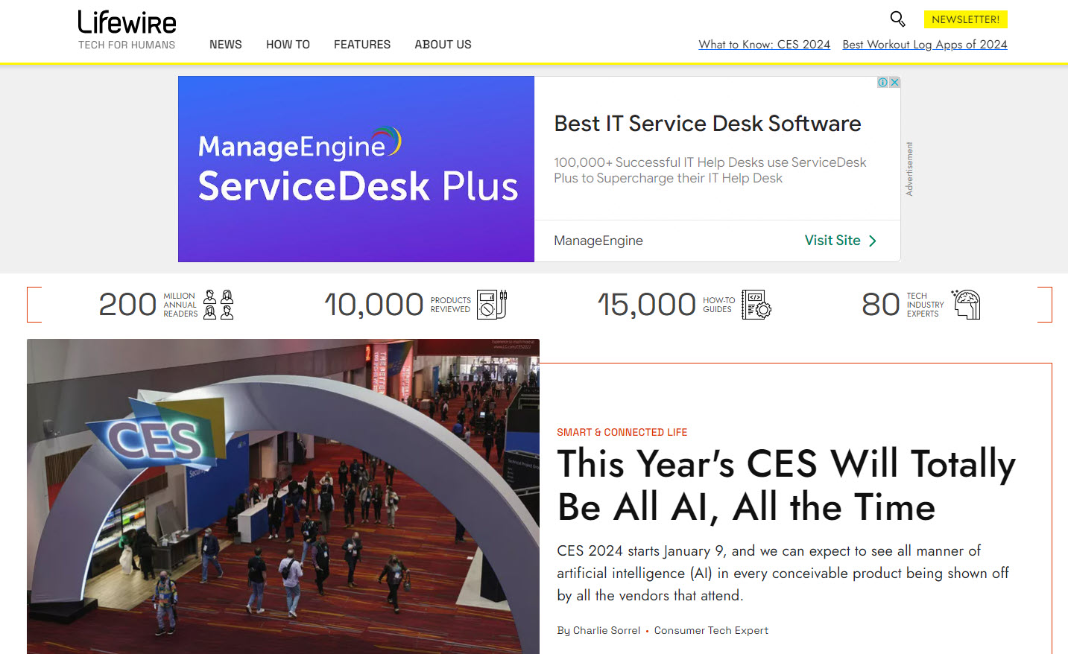The image size is (1068, 654).
Task: Open the ABOUT US menu
Action: (x=443, y=45)
